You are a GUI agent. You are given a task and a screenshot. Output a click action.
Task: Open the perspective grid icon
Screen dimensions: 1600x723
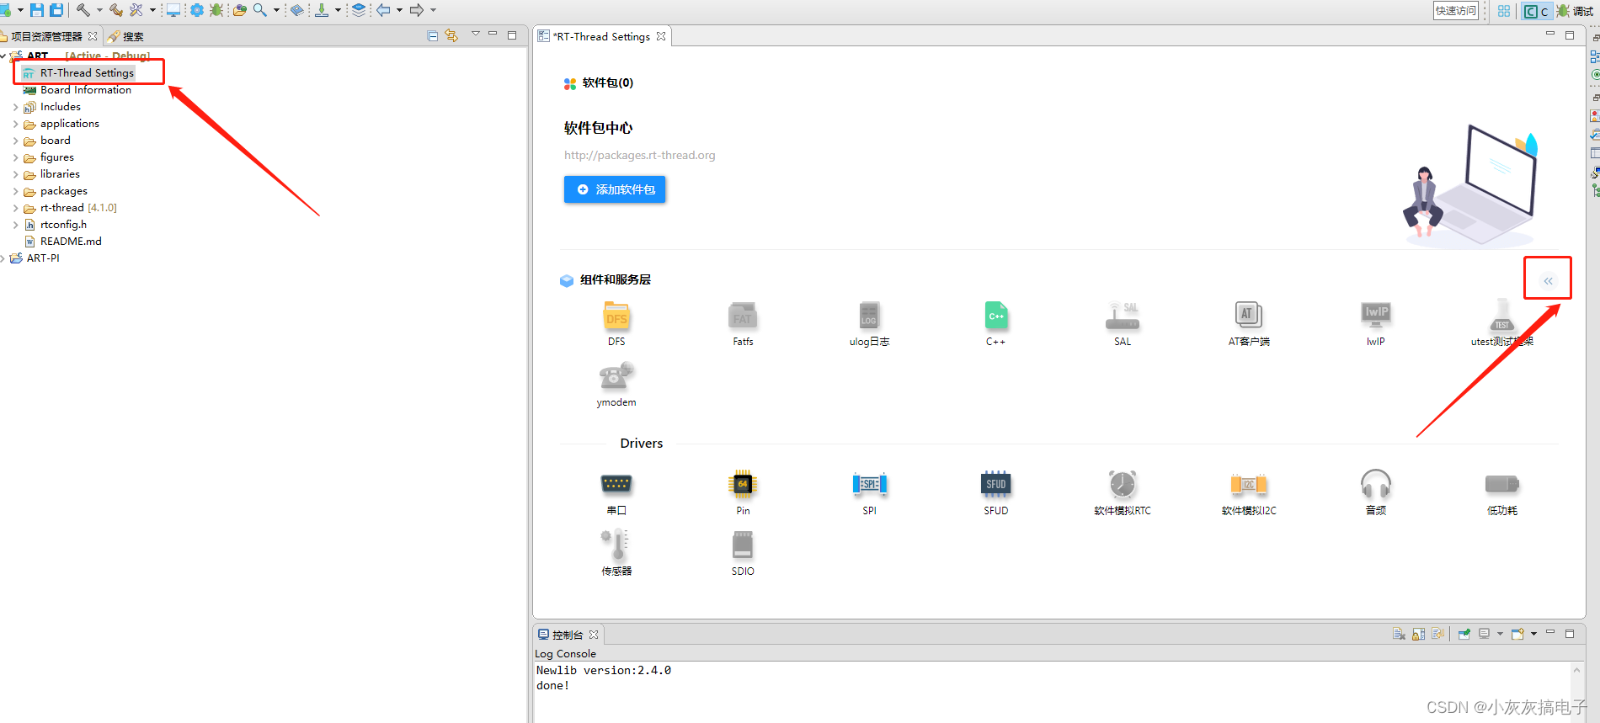(1504, 11)
